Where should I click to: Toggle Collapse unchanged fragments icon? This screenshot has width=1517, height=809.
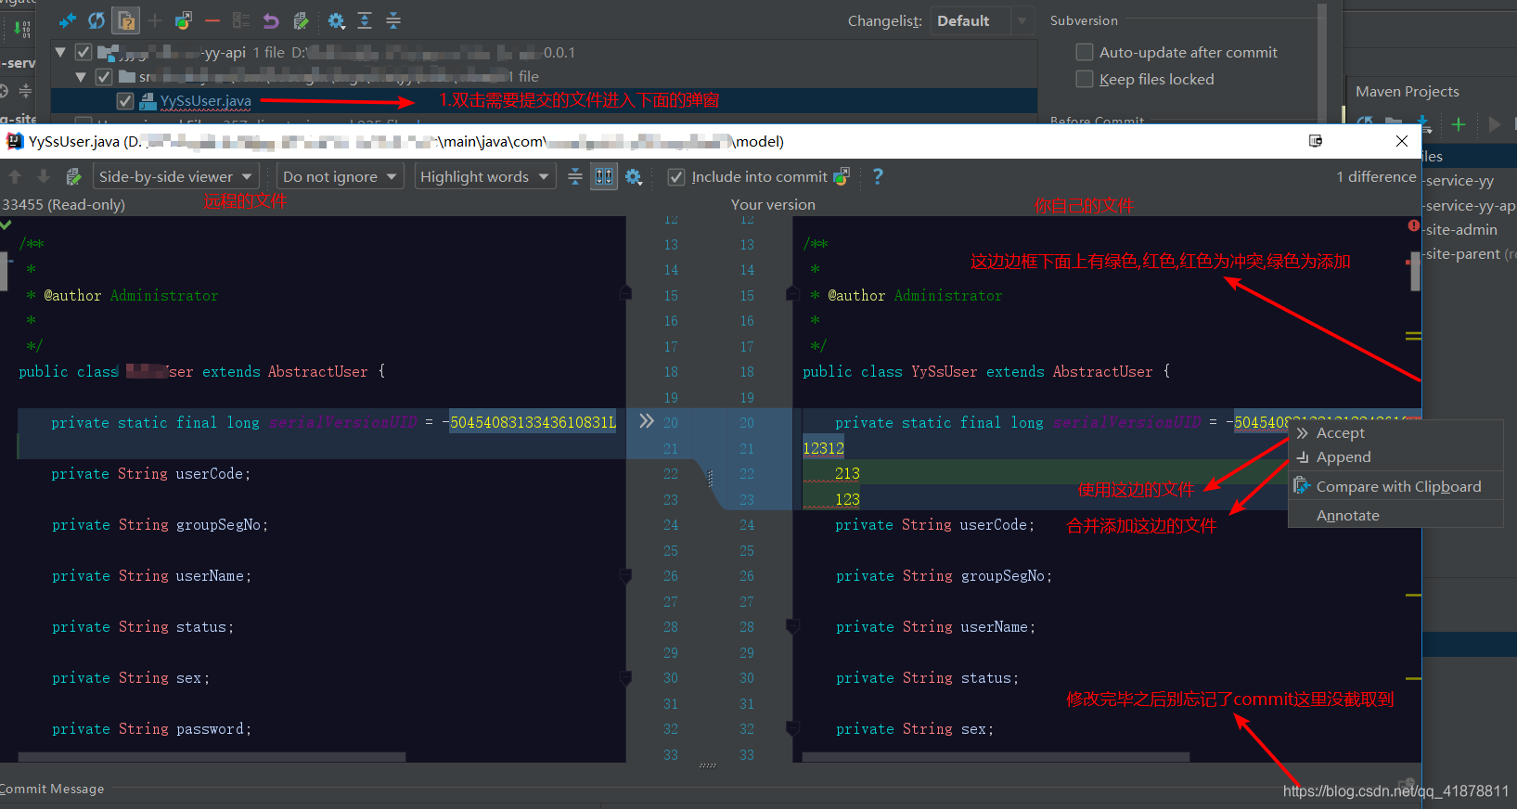click(x=575, y=176)
